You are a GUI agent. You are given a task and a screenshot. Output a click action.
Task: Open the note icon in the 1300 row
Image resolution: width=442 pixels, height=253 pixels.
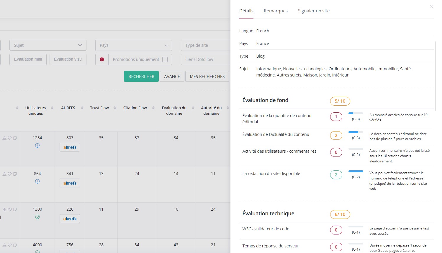(x=15, y=209)
